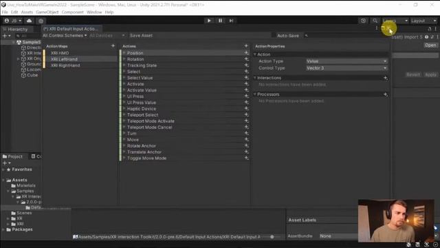The height and width of the screenshot is (248, 440).
Task: Open the Component menu
Action: click(x=73, y=12)
